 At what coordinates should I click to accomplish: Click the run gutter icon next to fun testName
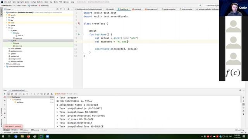(79, 34)
